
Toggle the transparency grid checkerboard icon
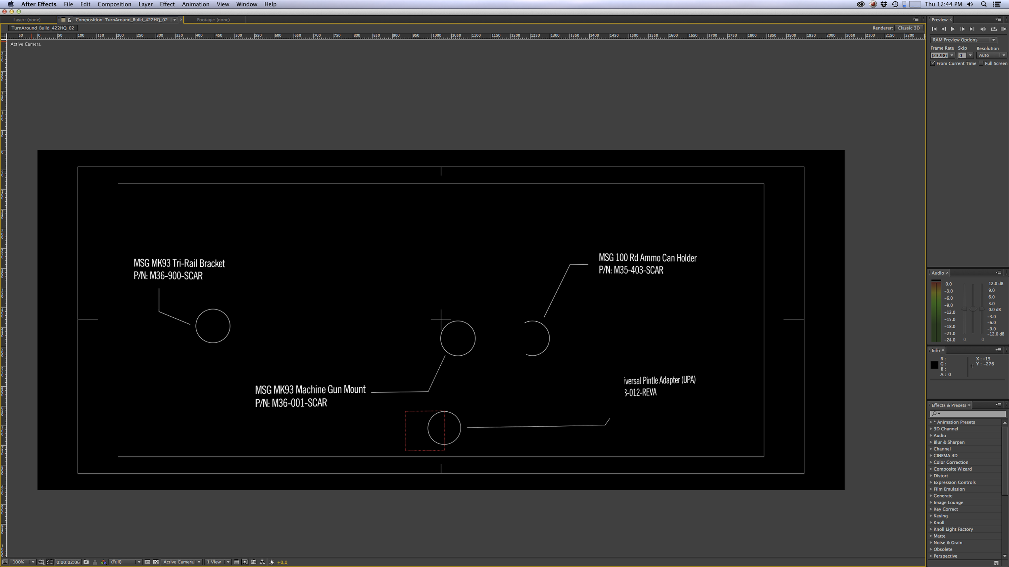point(156,562)
